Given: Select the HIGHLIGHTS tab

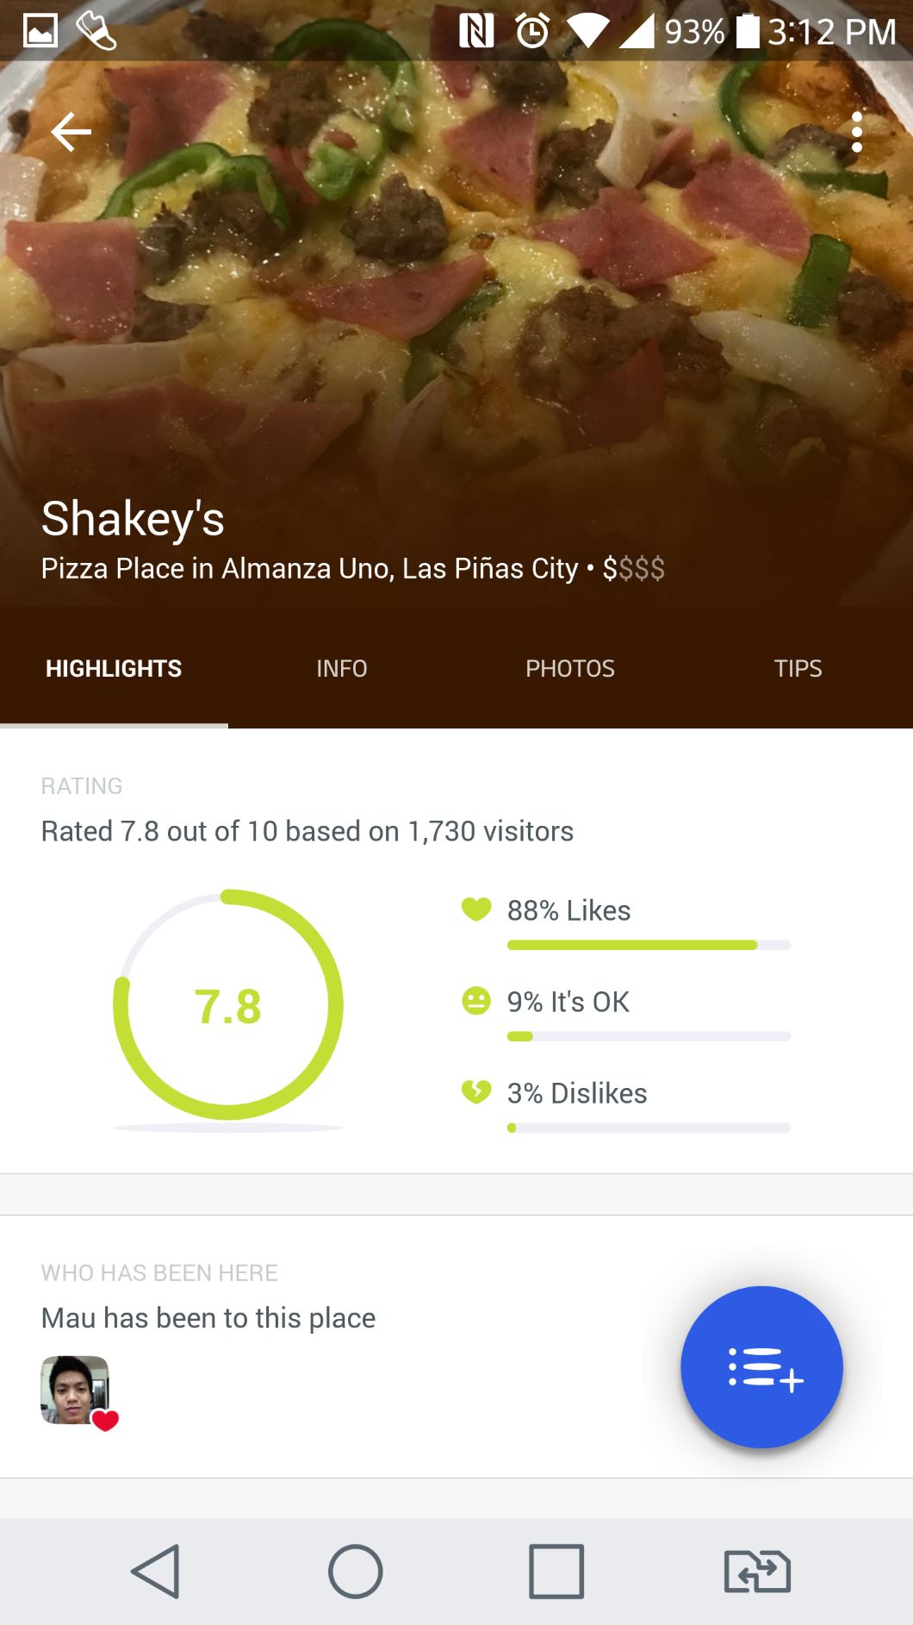Looking at the screenshot, I should [114, 668].
